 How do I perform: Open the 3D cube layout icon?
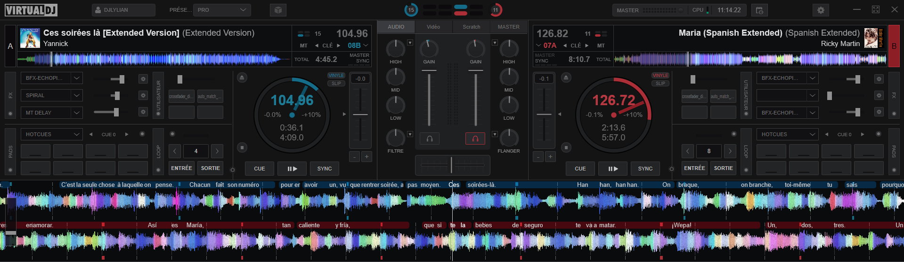278,10
